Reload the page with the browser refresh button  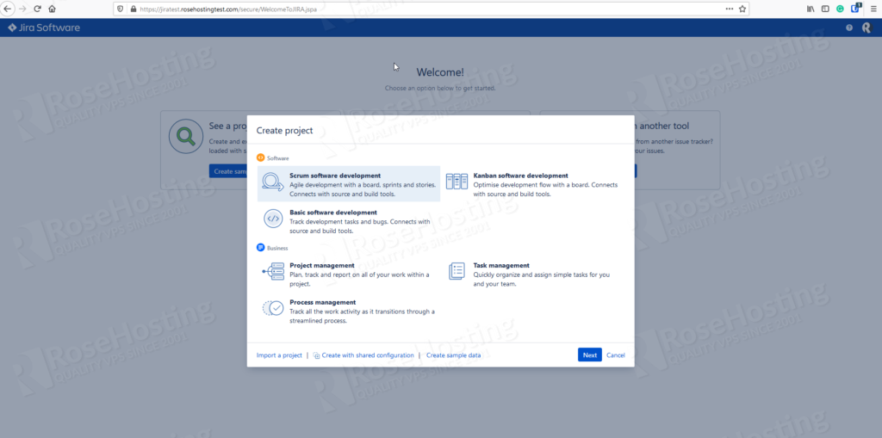(x=37, y=9)
